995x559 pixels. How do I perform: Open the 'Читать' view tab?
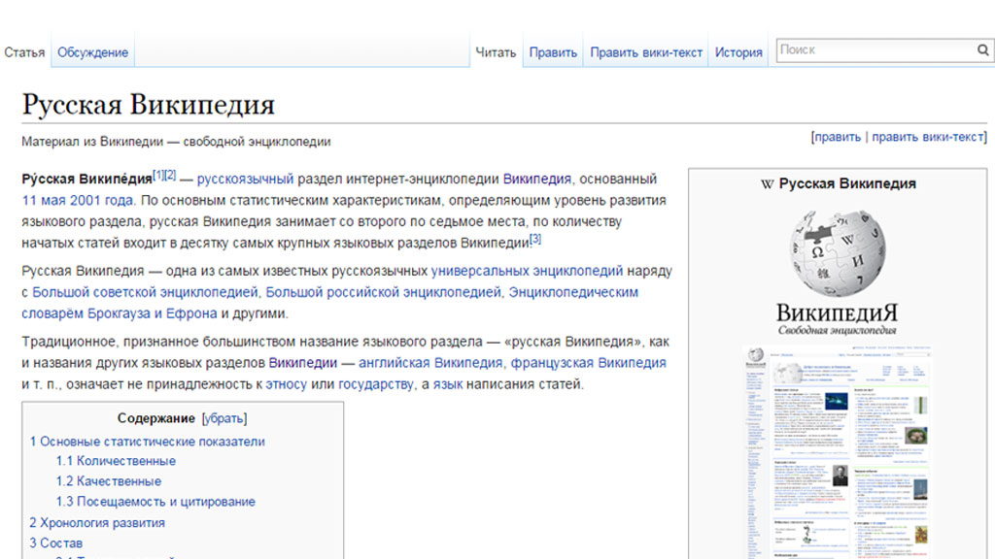coord(496,52)
